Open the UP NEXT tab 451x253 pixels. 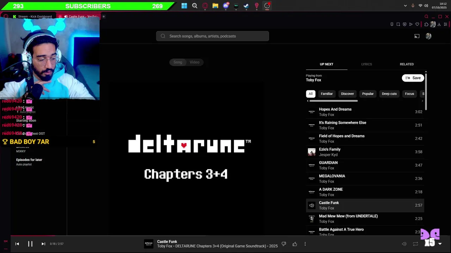pyautogui.click(x=326, y=64)
